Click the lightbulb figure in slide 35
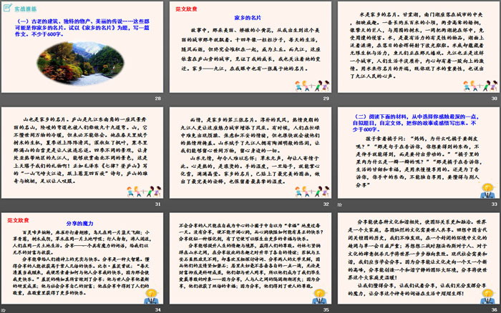This screenshot has width=501, height=313. [x=319, y=296]
